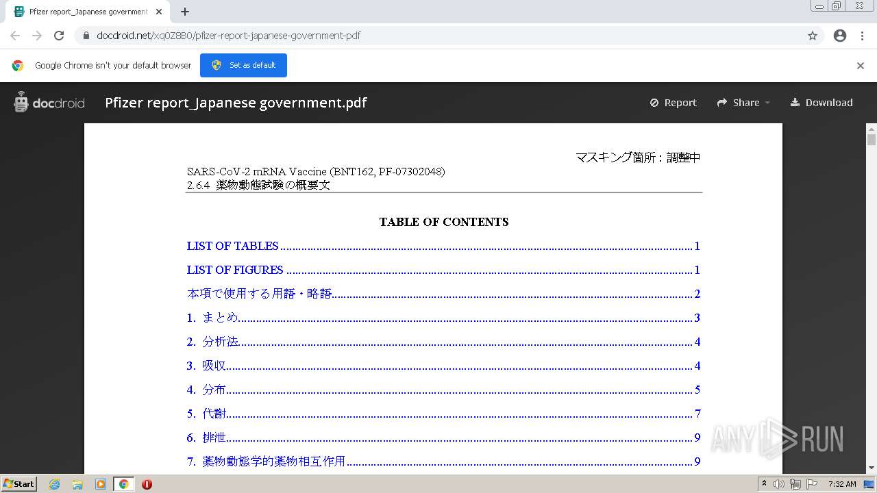The image size is (877, 493).
Task: Reload the current page
Action: point(59,36)
